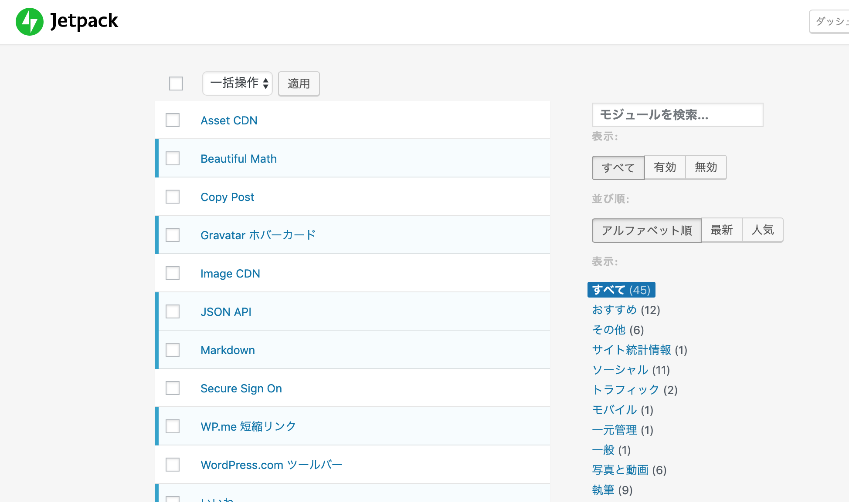The height and width of the screenshot is (502, 849).
Task: Filter by 一元管理 (1) category
Action: [622, 430]
